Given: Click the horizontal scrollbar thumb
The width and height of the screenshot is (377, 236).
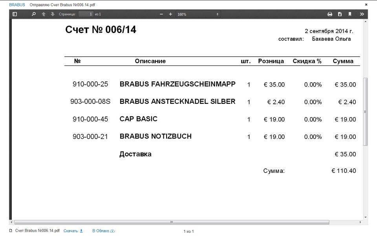Looking at the screenshot, I should pos(172,222).
